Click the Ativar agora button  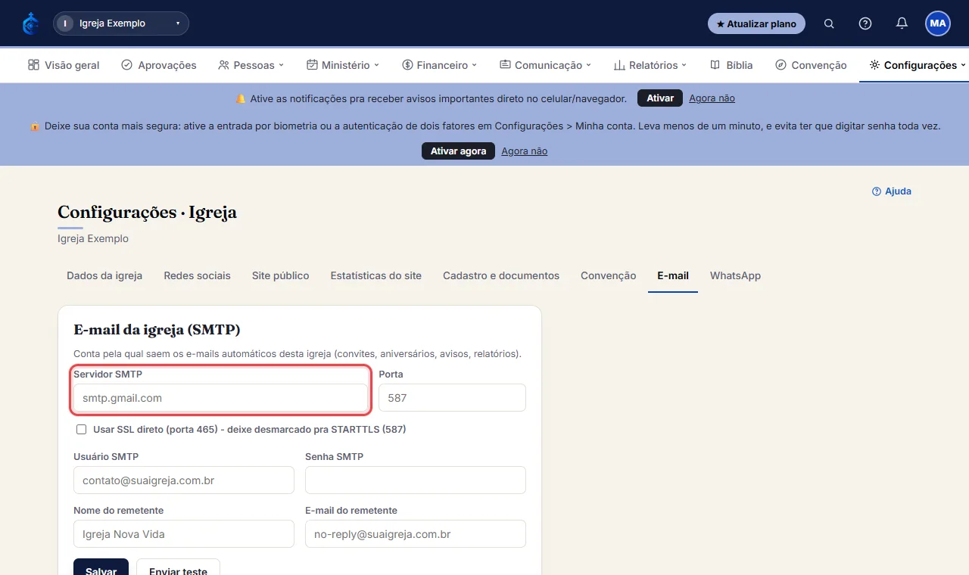(x=458, y=151)
